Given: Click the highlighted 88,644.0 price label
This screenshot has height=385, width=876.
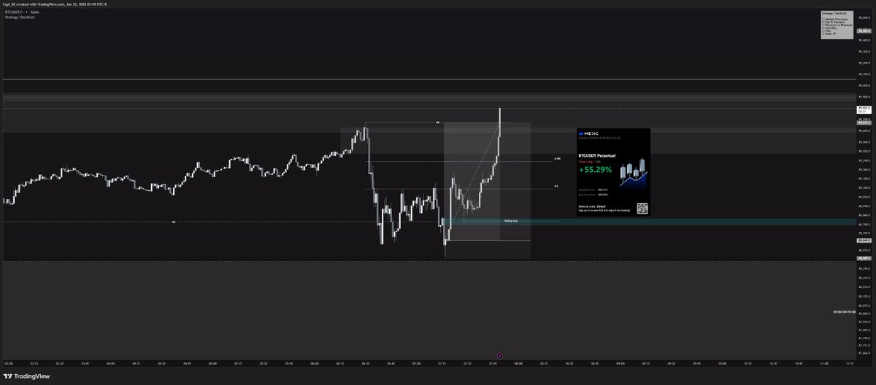Looking at the screenshot, I should click(864, 240).
